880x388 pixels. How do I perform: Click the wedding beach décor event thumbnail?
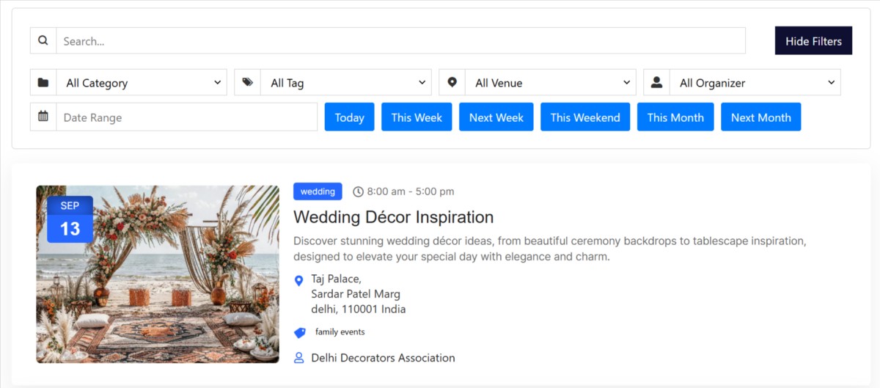point(158,274)
